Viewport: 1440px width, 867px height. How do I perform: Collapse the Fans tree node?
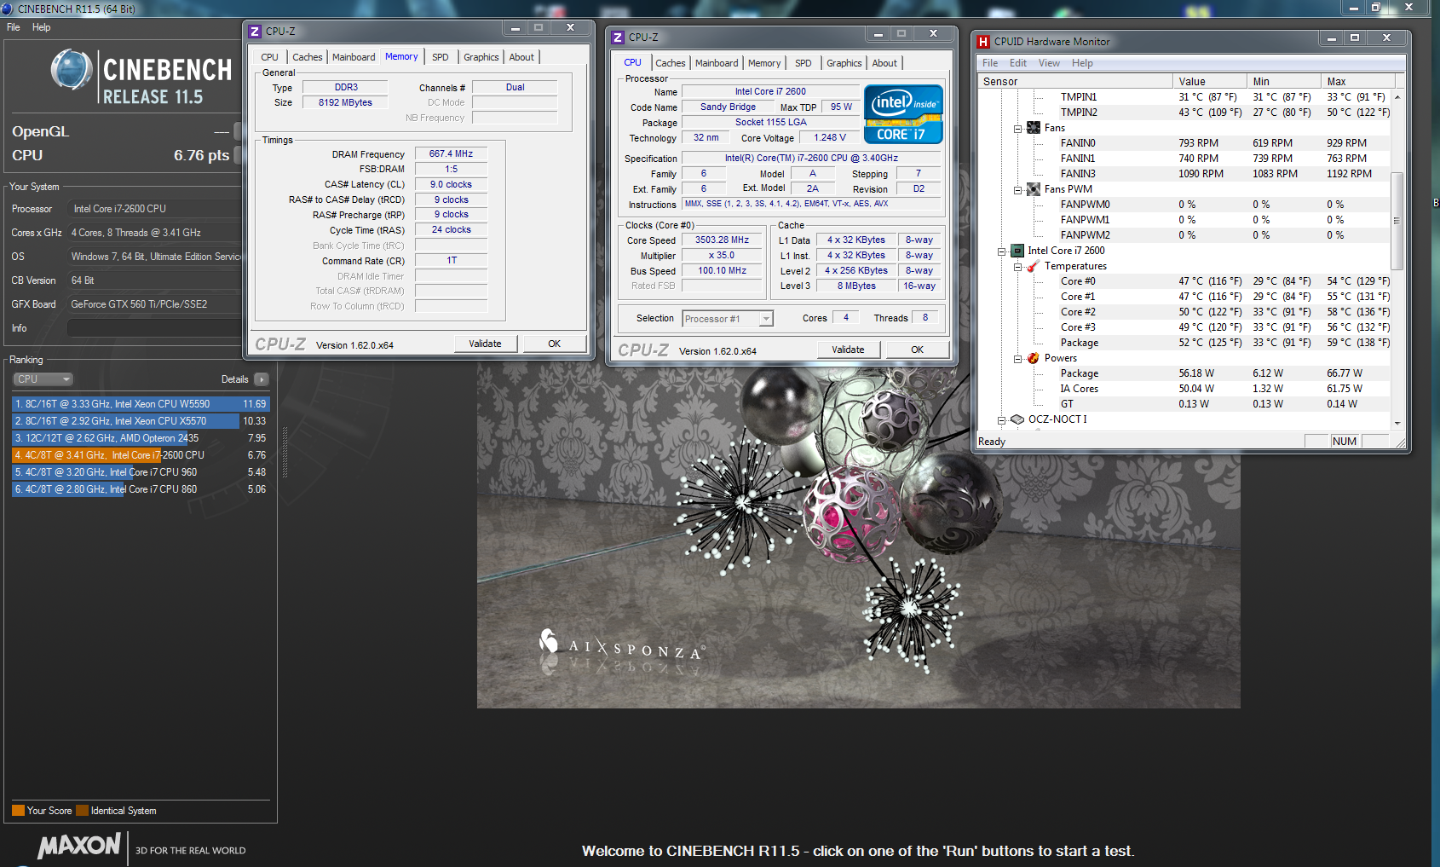1017,129
